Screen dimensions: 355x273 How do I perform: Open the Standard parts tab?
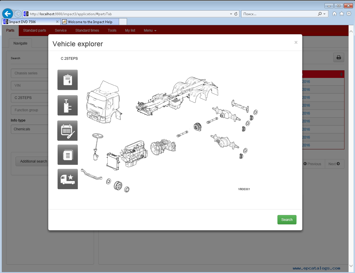pyautogui.click(x=35, y=30)
